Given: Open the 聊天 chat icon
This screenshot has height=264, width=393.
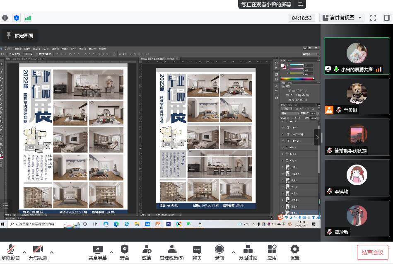Looking at the screenshot, I should pyautogui.click(x=197, y=249).
